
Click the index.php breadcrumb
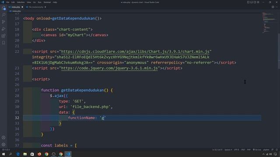coord(17,11)
